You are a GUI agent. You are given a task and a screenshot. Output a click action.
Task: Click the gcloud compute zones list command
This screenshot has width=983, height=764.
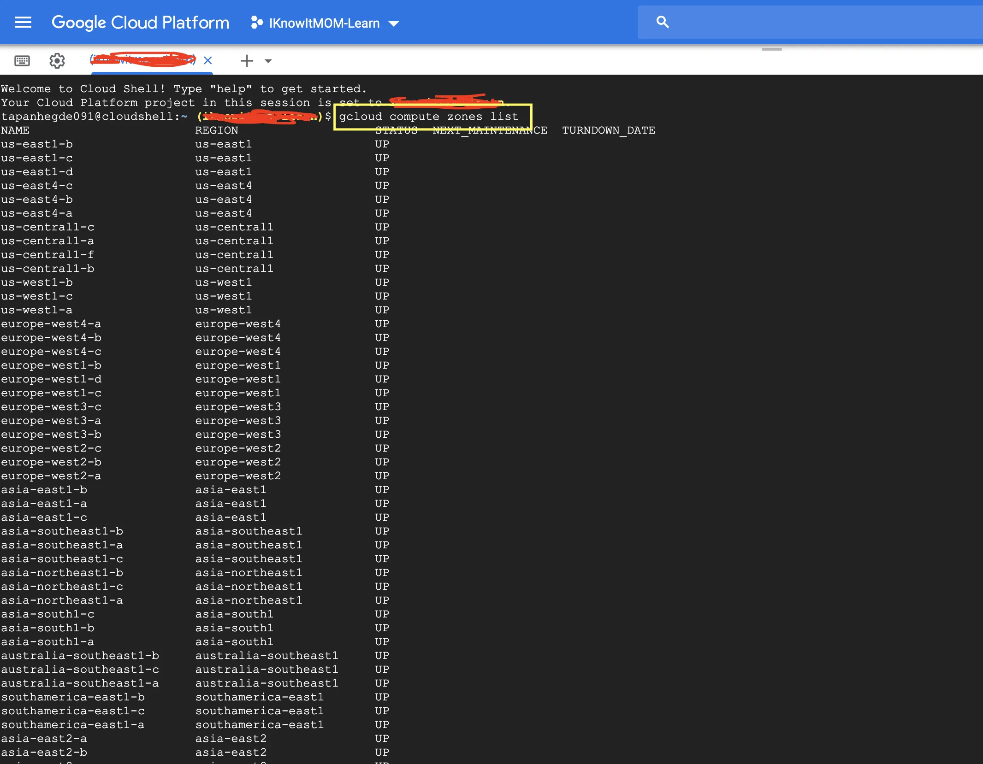click(x=428, y=117)
